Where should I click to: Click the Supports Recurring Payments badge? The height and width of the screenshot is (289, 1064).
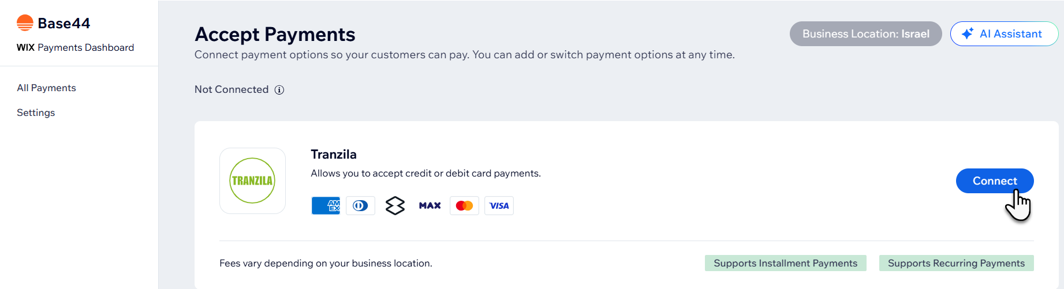pos(956,263)
